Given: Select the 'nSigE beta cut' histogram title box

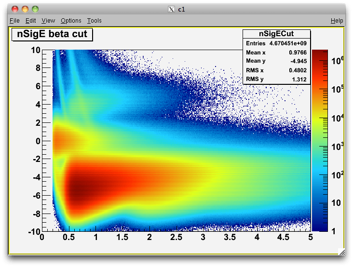Looking at the screenshot, I should pyautogui.click(x=52, y=34).
